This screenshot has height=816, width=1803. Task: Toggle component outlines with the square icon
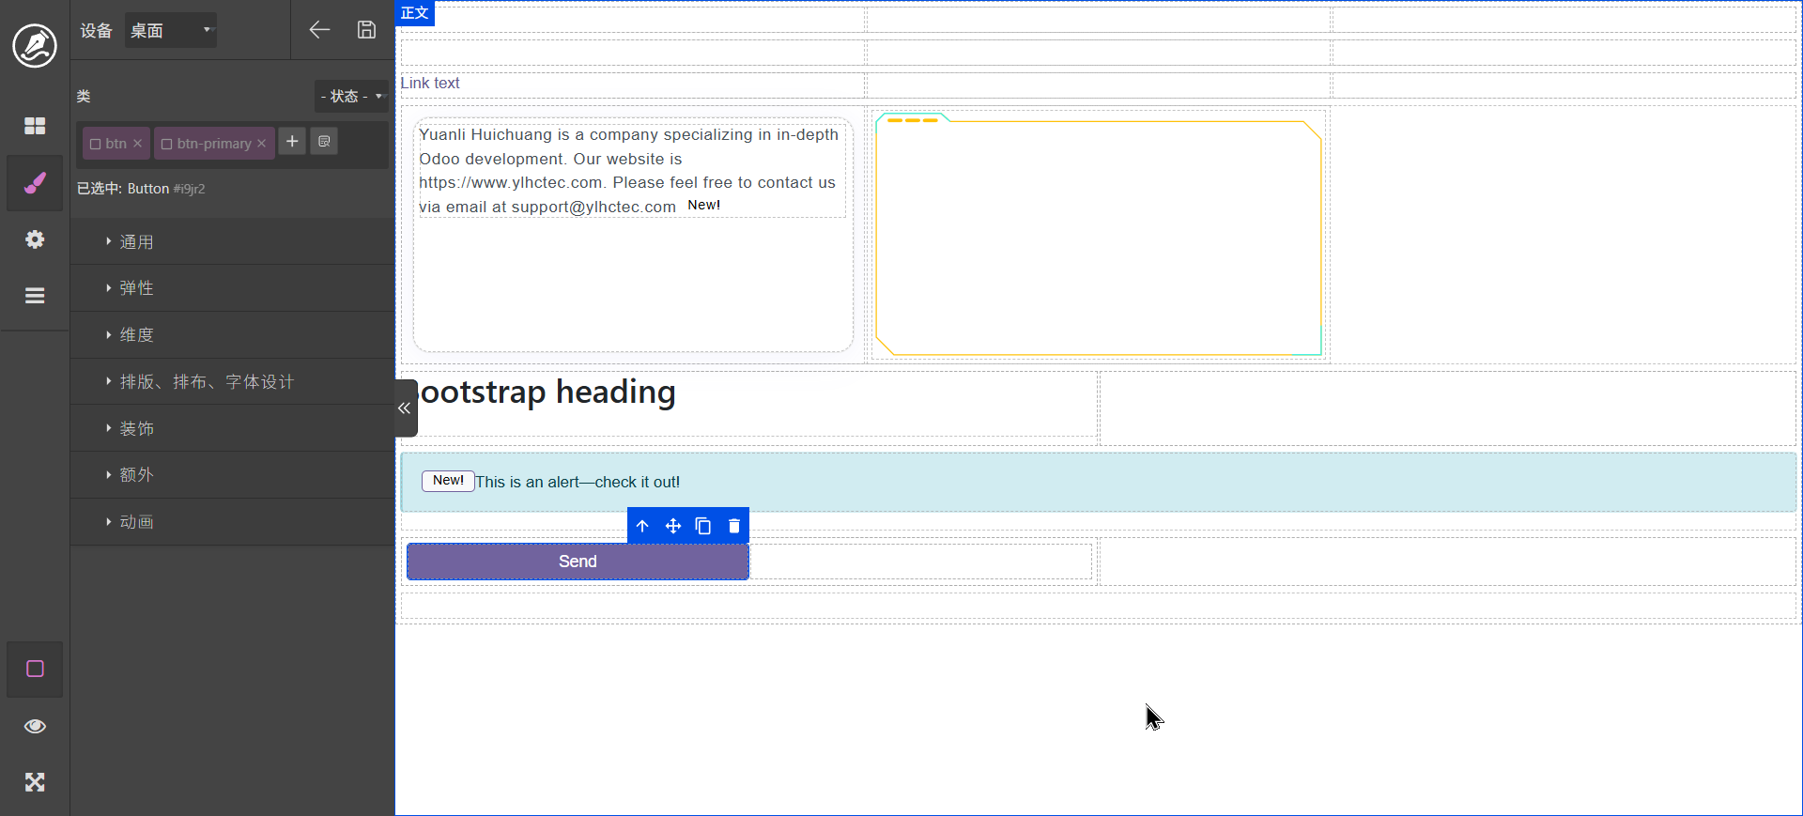coord(35,669)
